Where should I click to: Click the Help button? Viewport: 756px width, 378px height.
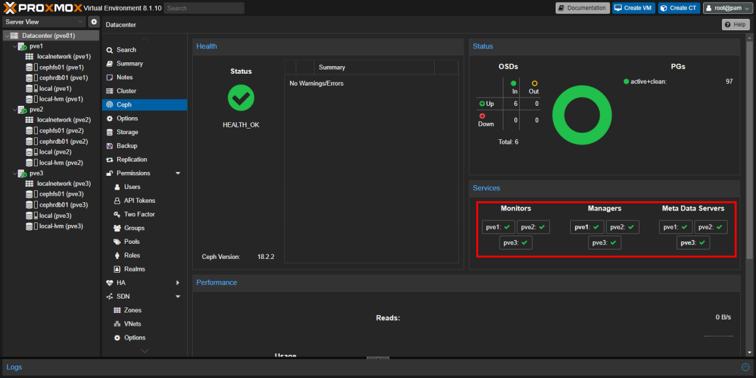736,25
